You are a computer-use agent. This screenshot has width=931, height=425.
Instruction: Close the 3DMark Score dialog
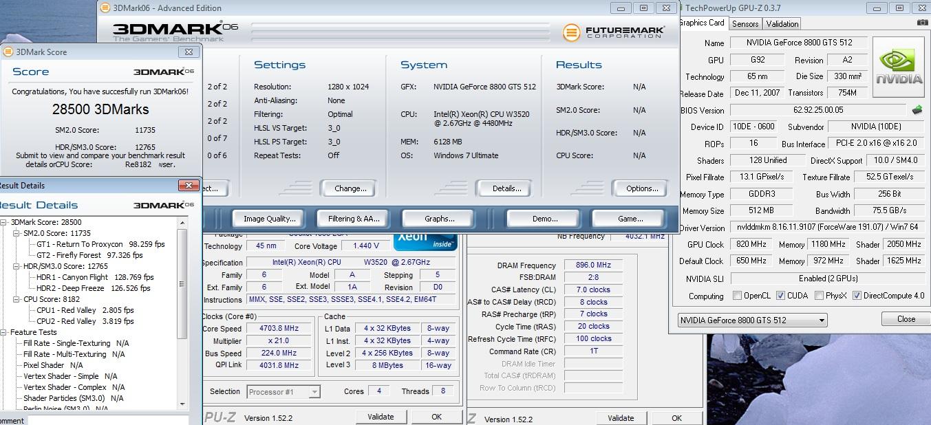pyautogui.click(x=189, y=52)
